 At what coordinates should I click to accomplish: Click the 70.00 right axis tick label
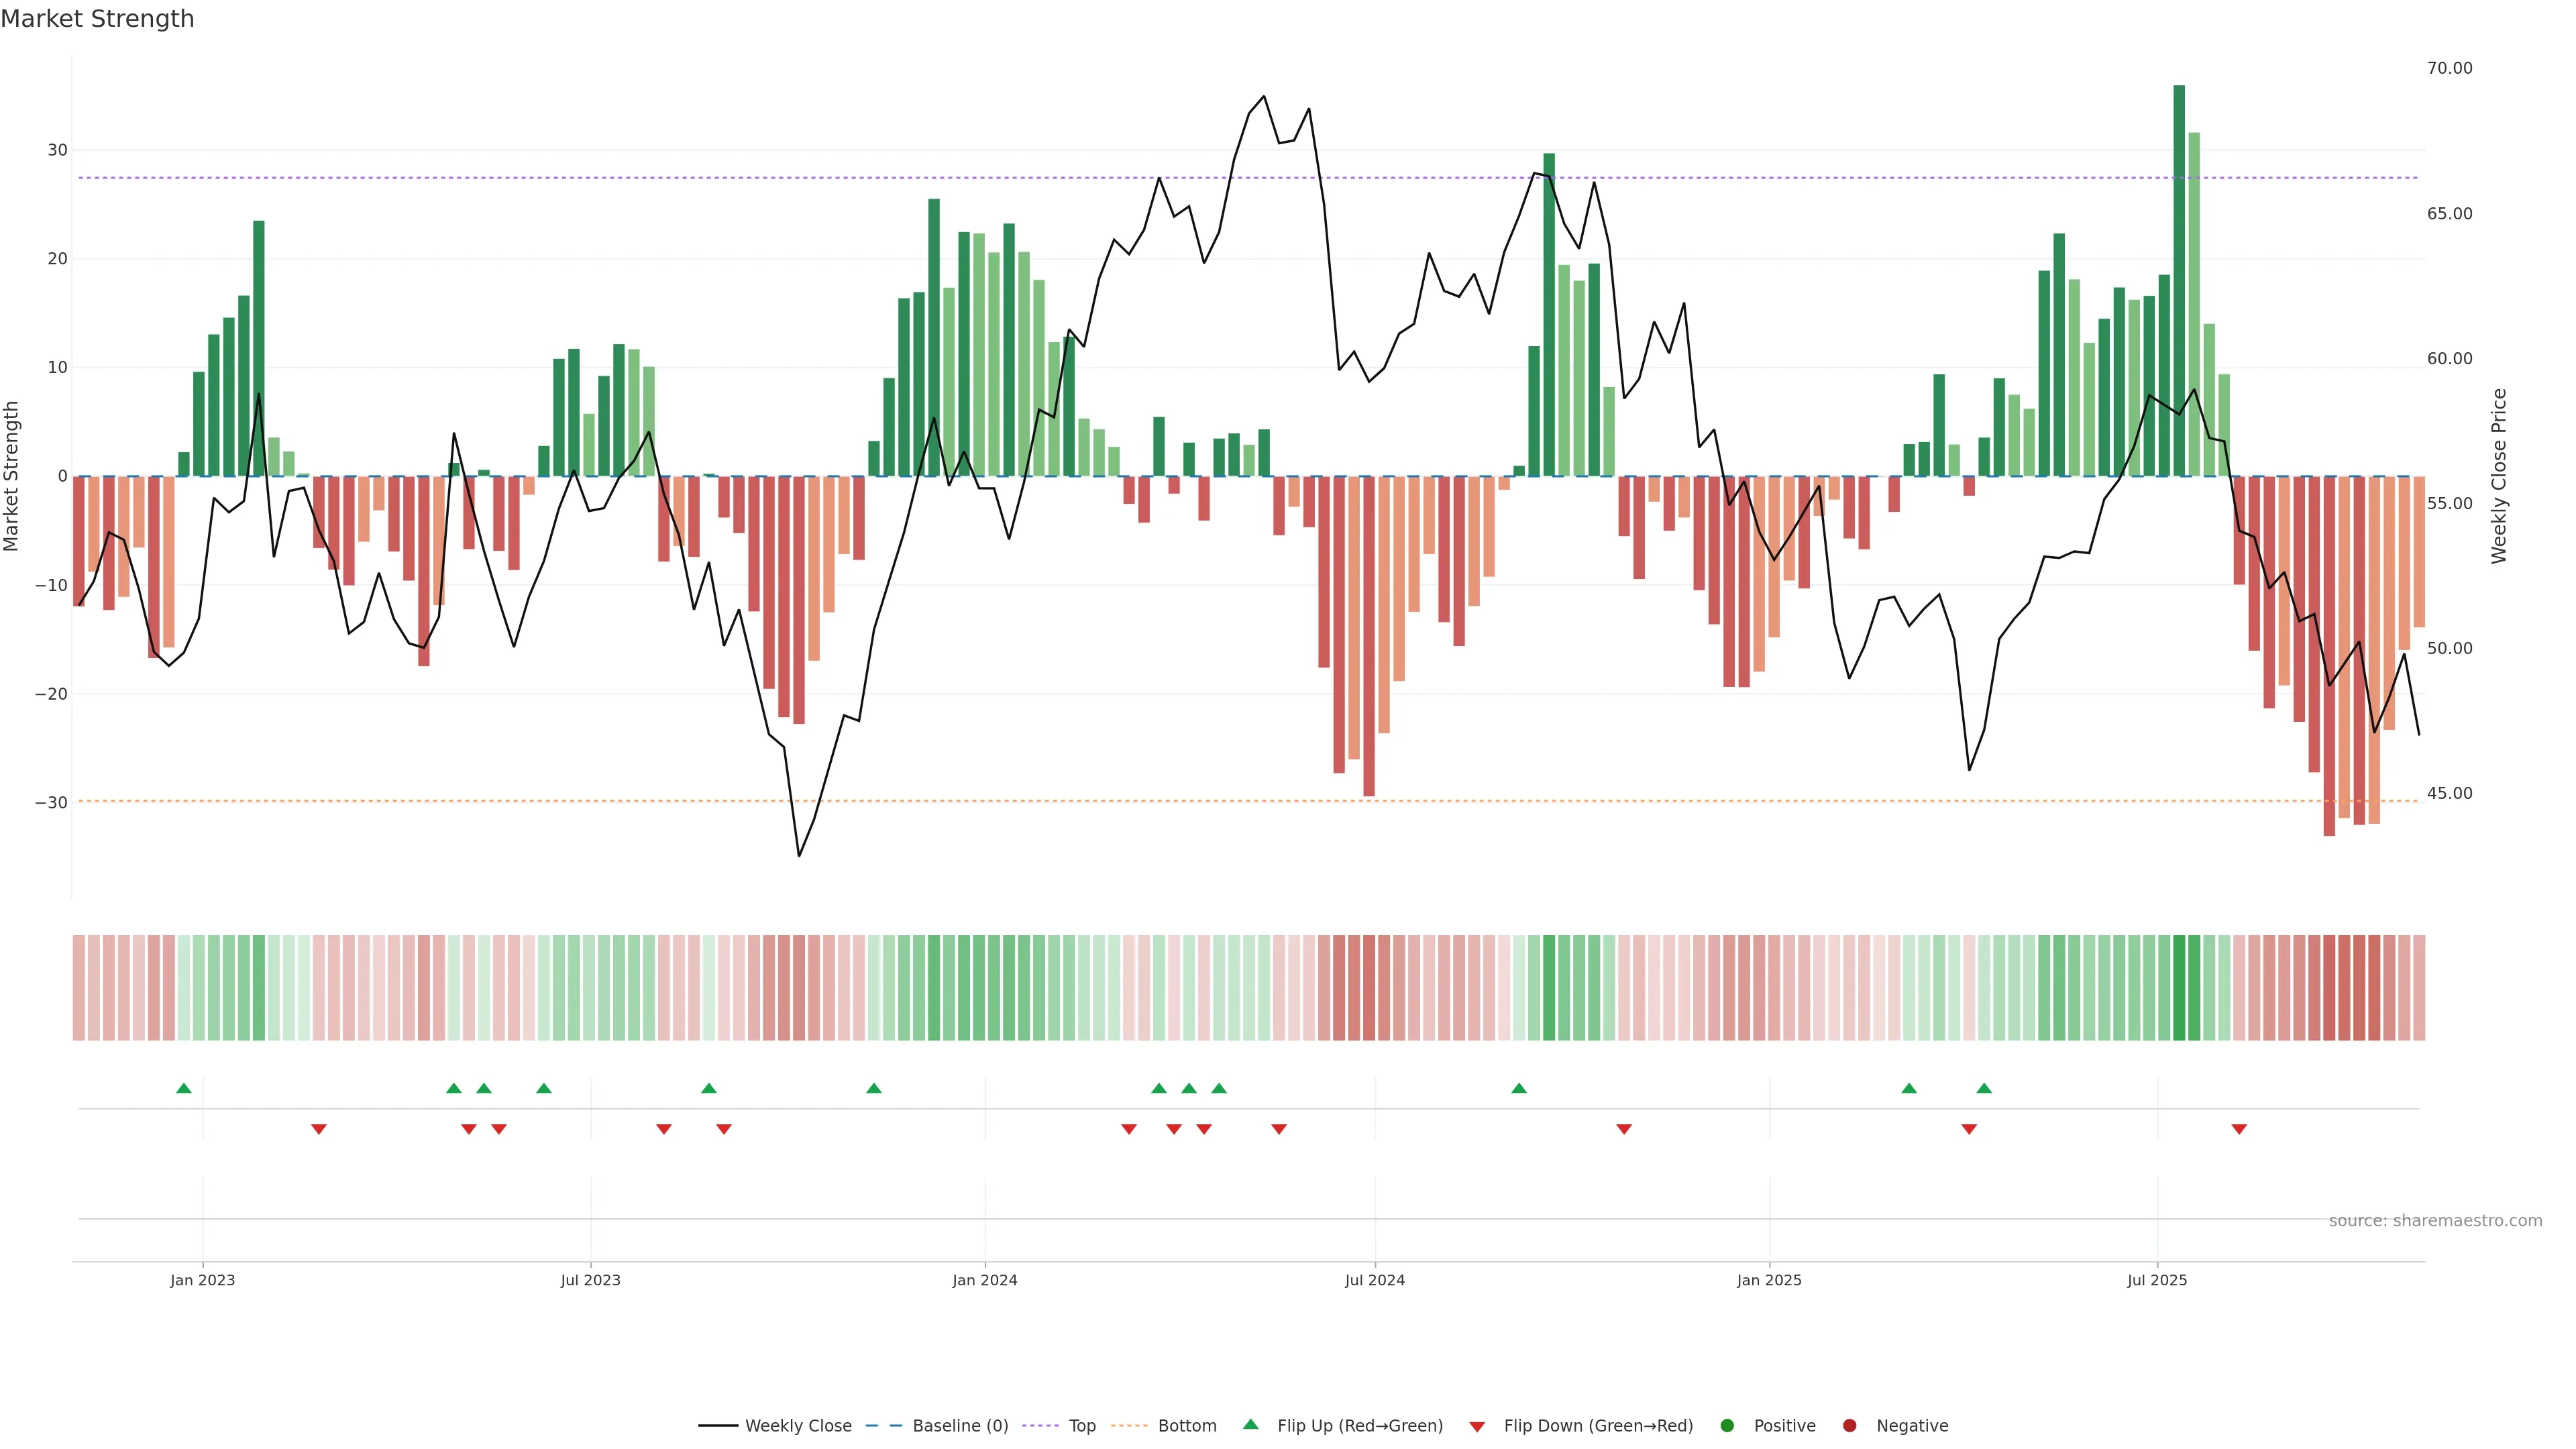(x=2449, y=68)
